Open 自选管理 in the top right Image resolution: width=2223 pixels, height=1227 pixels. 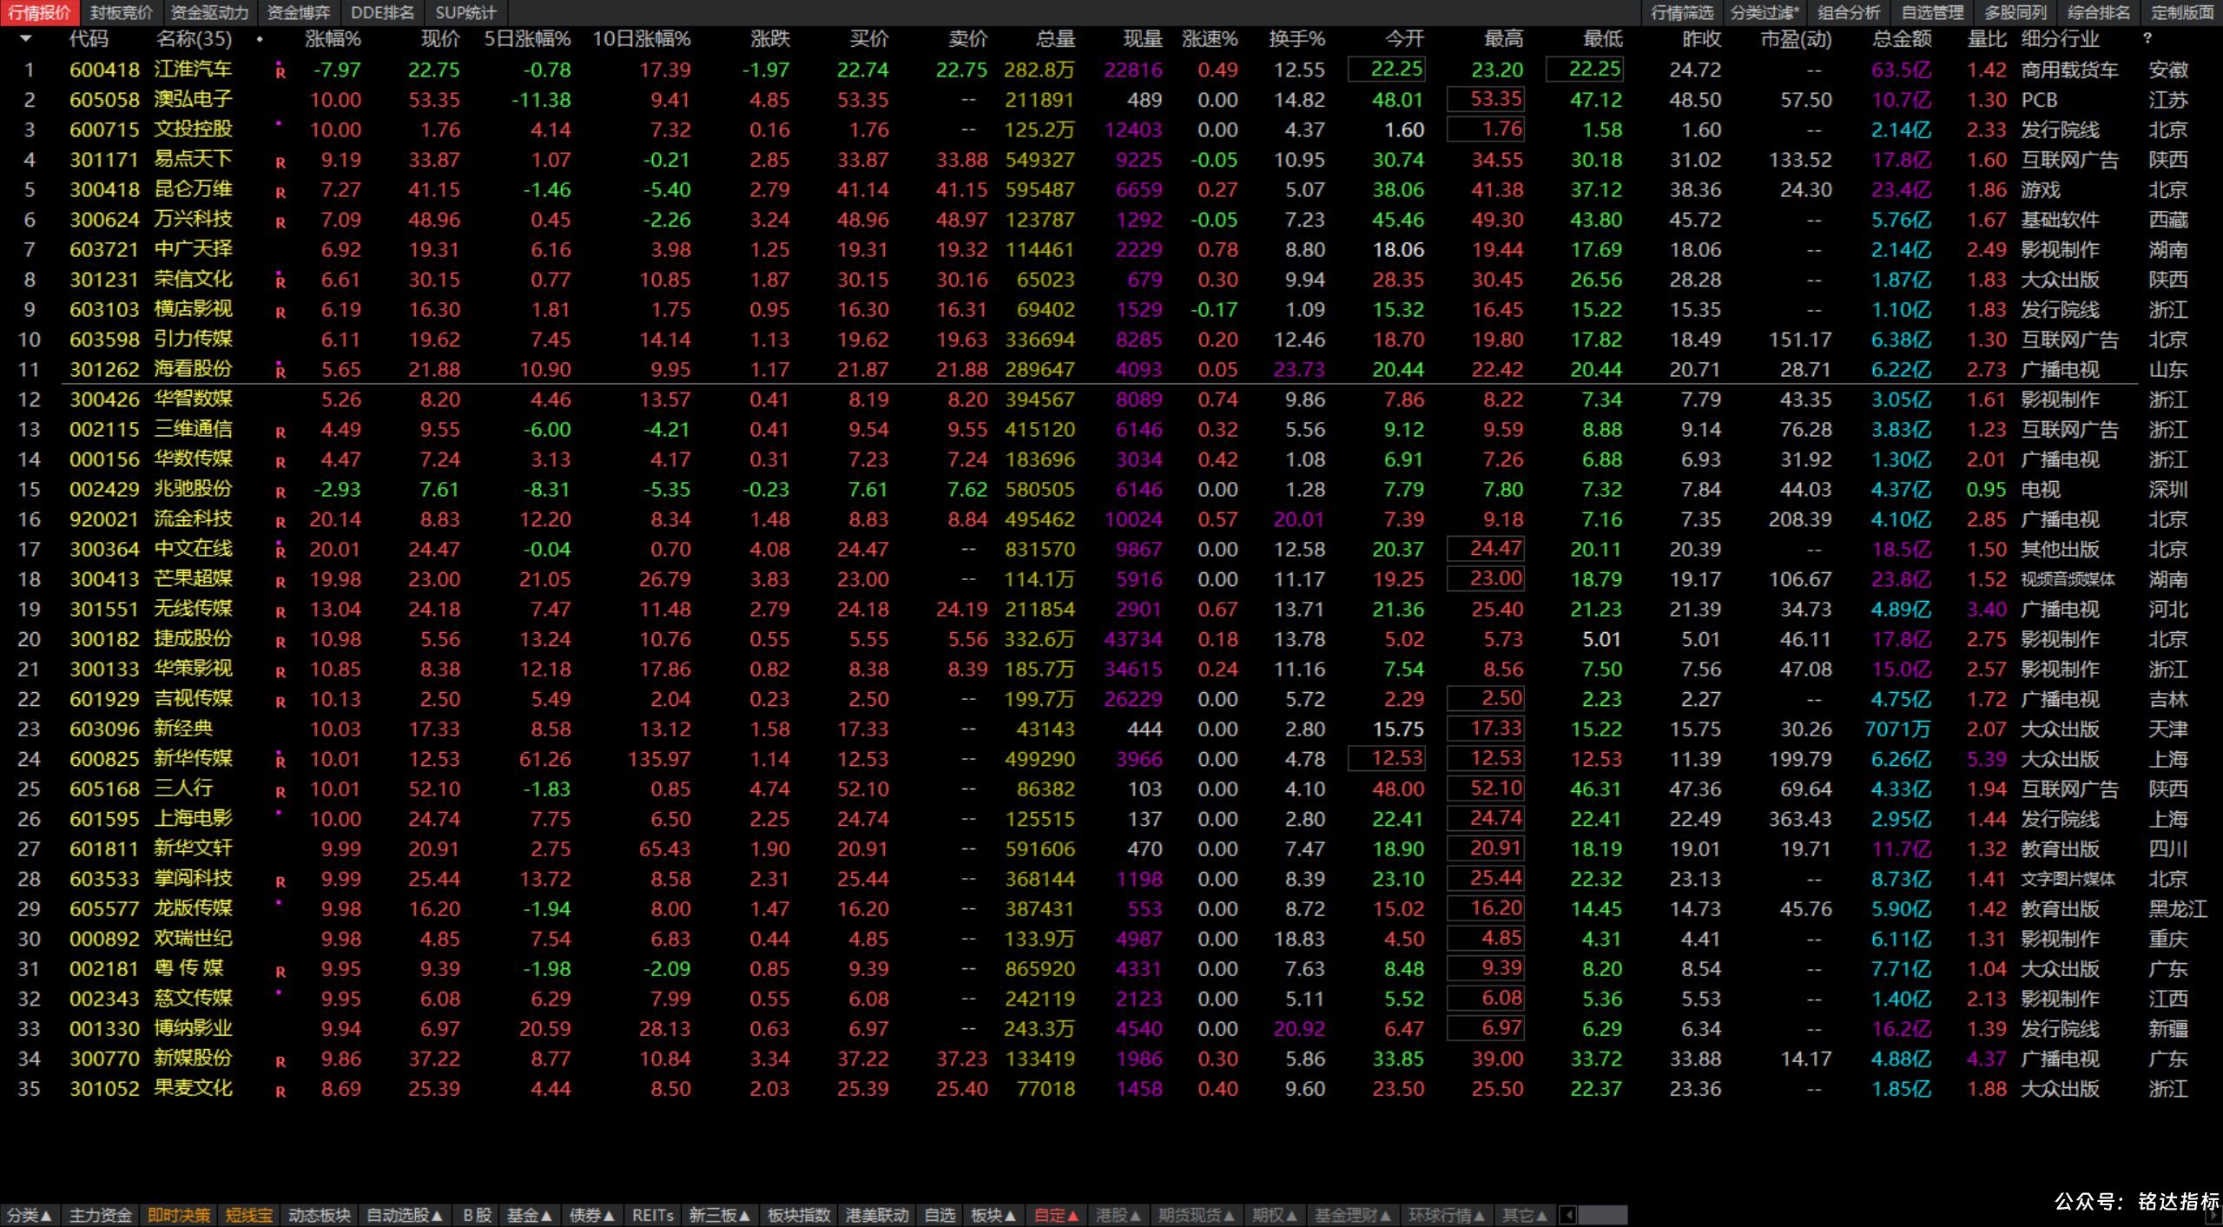tap(1932, 13)
